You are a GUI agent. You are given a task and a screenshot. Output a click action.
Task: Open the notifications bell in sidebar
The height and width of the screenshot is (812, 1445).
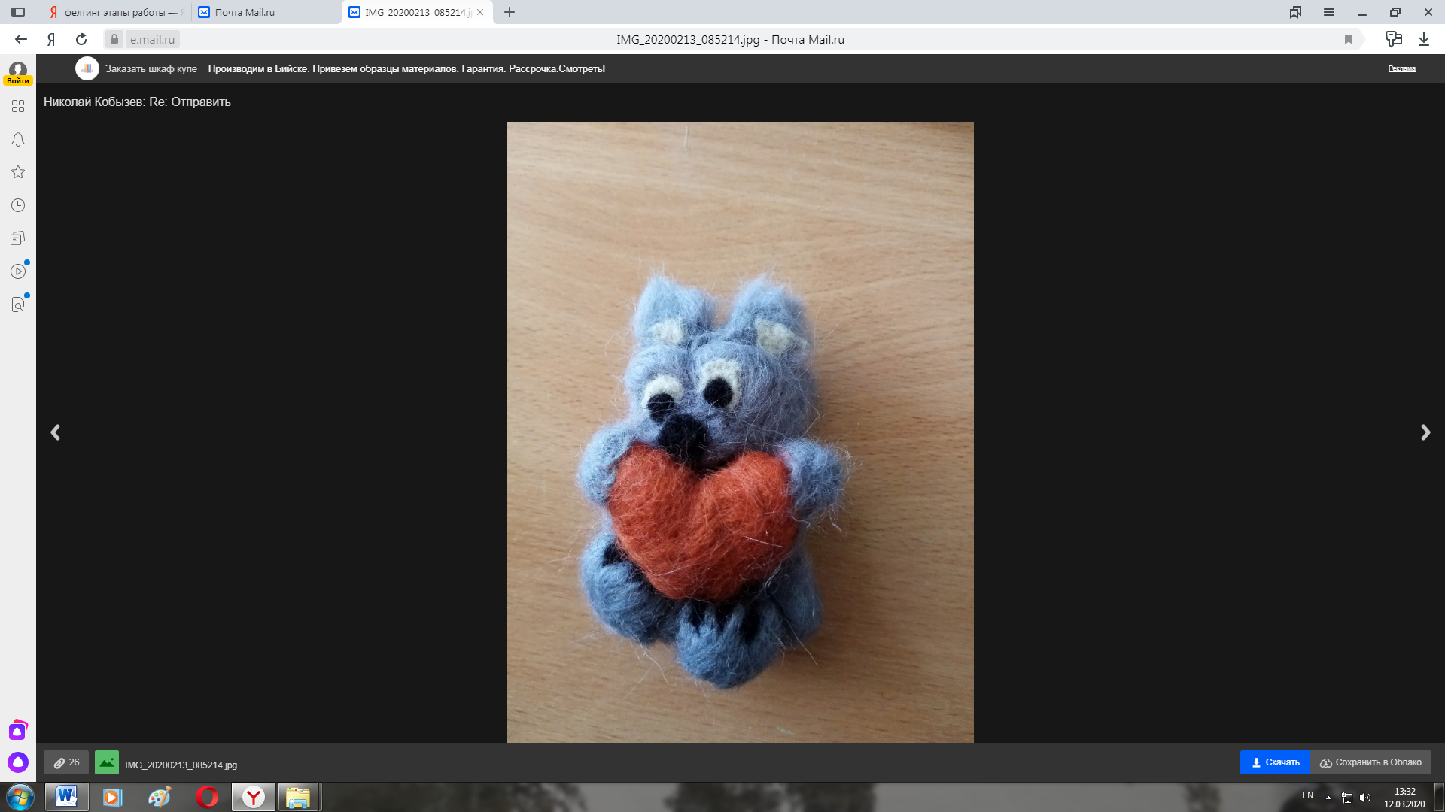click(18, 139)
